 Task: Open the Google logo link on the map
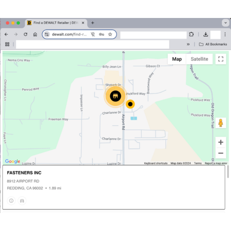point(12,161)
